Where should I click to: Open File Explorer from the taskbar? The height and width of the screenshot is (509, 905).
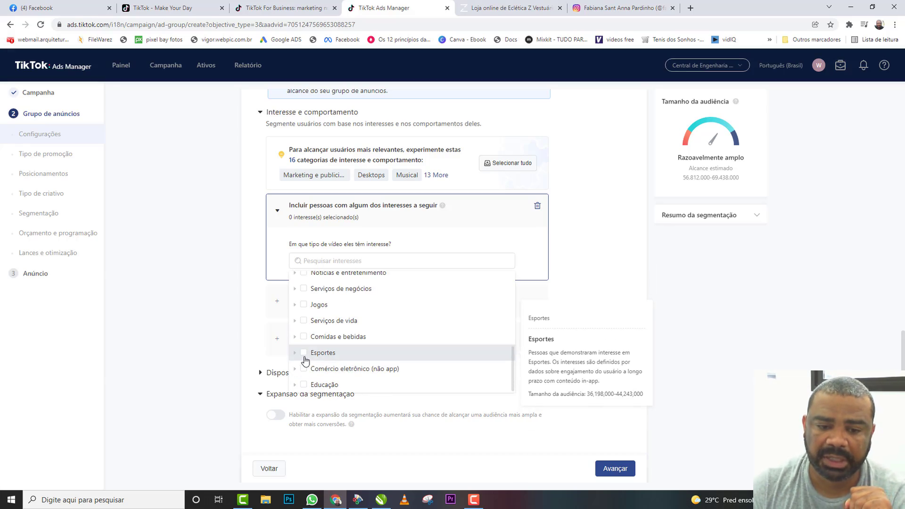(265, 499)
